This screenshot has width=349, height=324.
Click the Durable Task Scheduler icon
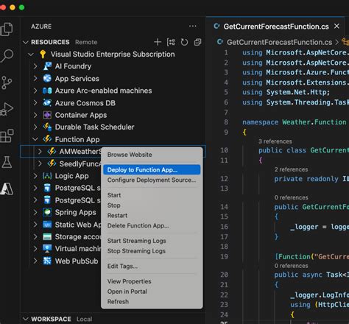click(47, 127)
